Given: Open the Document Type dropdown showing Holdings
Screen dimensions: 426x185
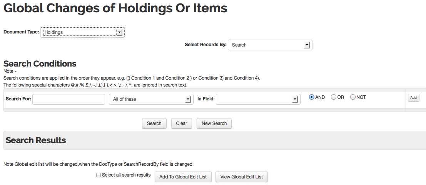Looking at the screenshot, I should [x=83, y=32].
